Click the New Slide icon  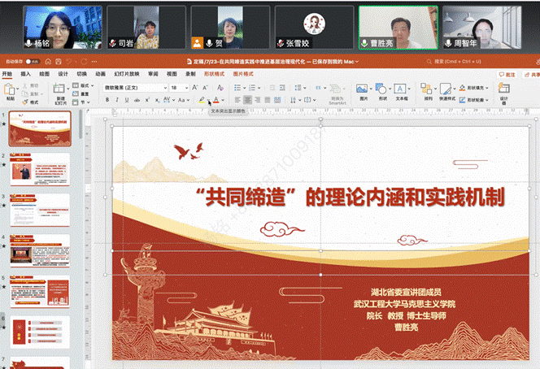coord(59,89)
